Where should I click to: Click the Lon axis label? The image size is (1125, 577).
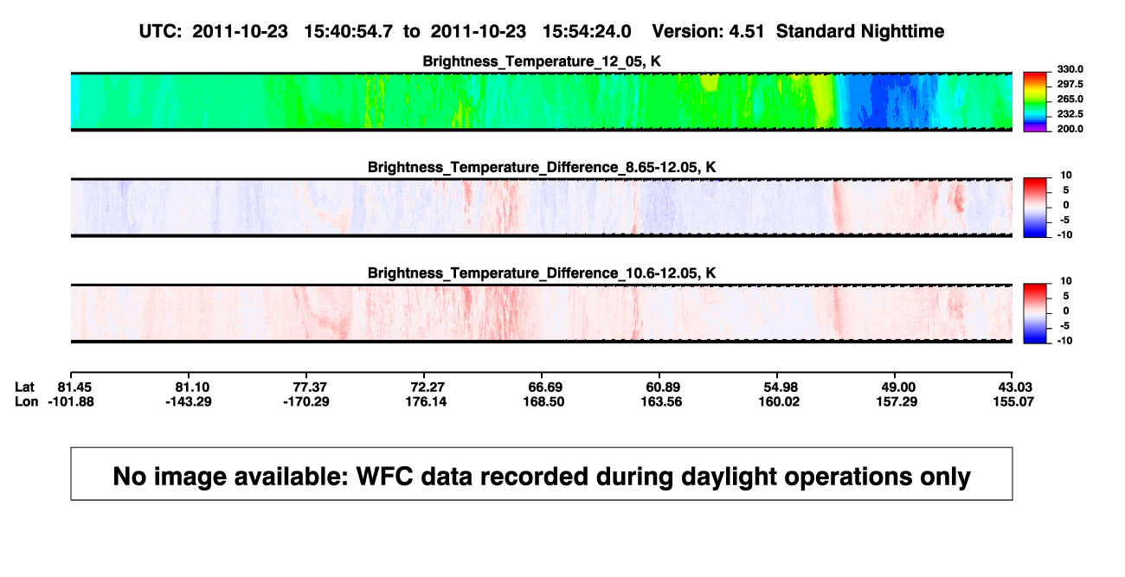(27, 401)
